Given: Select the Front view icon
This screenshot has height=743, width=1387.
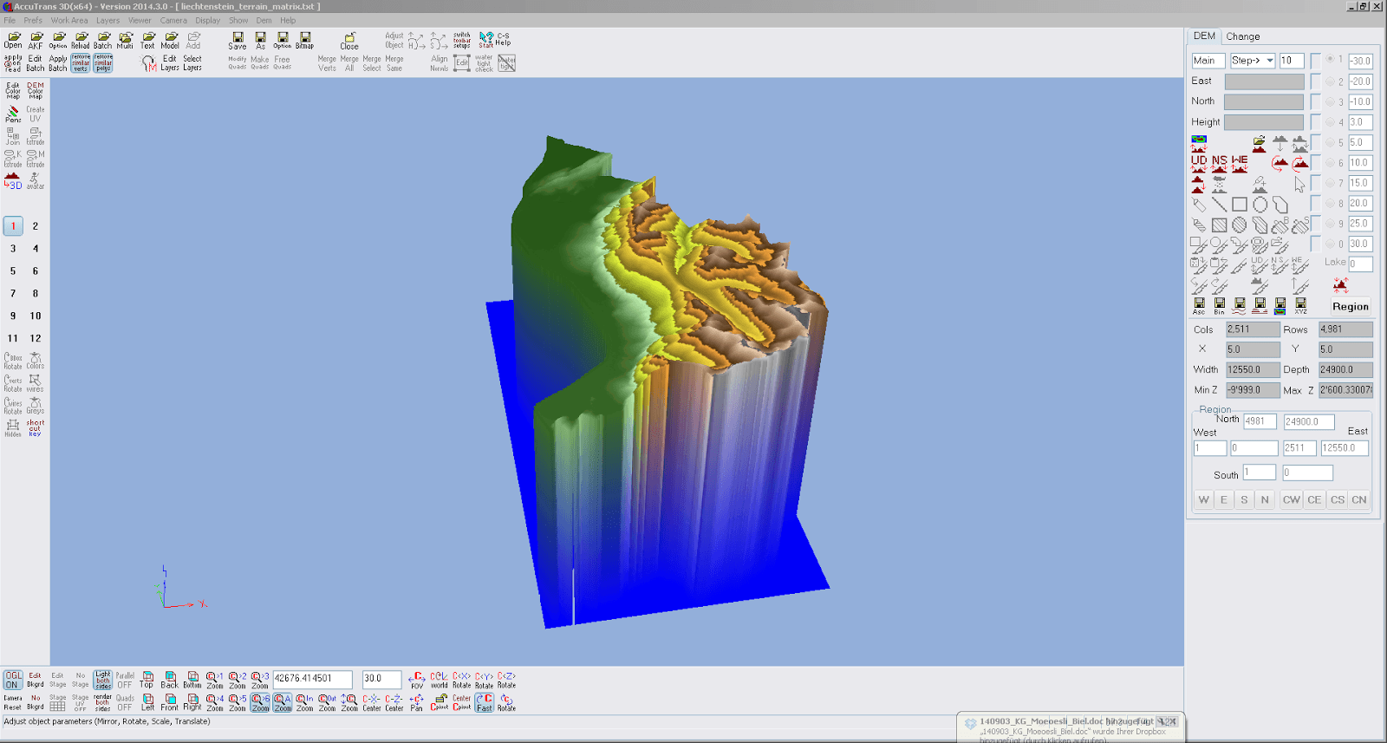Looking at the screenshot, I should [x=169, y=701].
